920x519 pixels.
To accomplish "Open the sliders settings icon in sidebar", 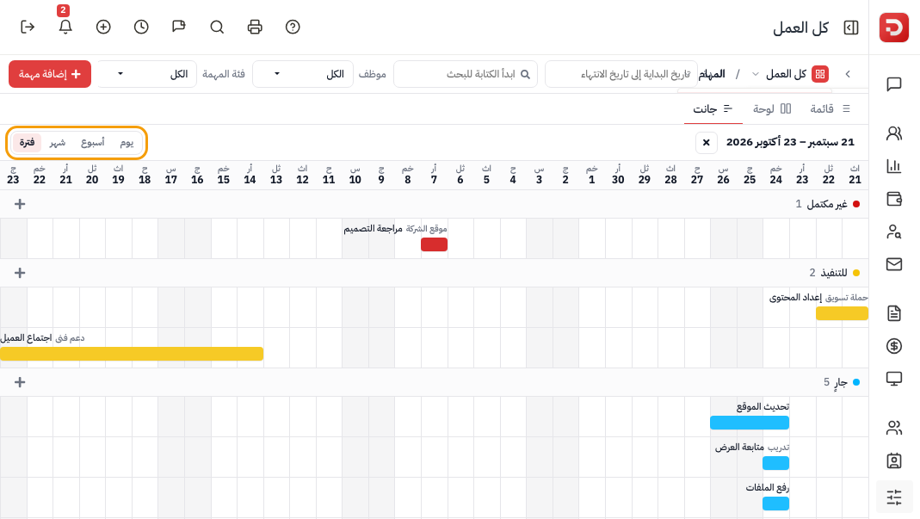I will [893, 497].
